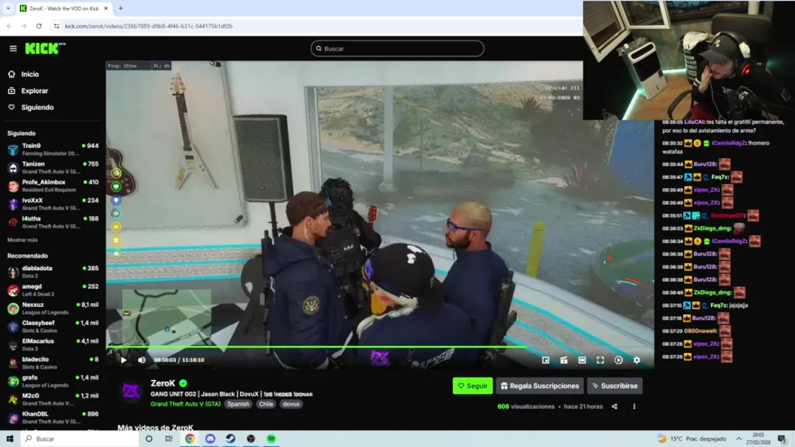Open the playback speed control
Screen dimensions: 795x447
click(619, 360)
